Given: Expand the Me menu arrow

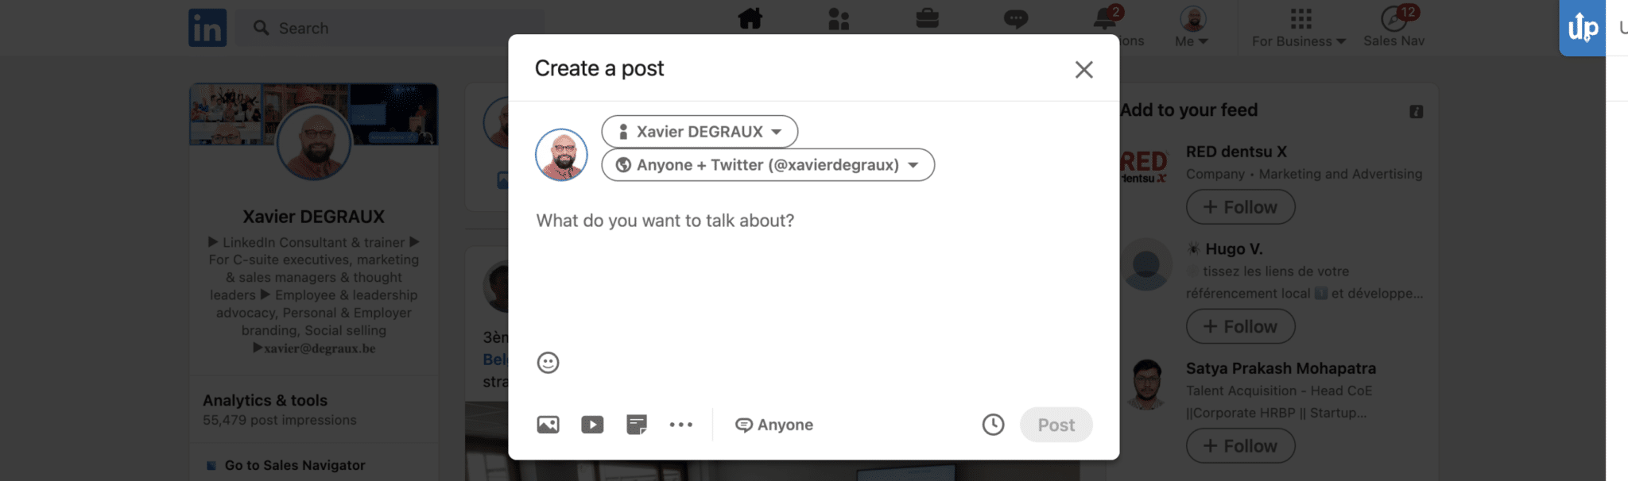Looking at the screenshot, I should 1204,41.
